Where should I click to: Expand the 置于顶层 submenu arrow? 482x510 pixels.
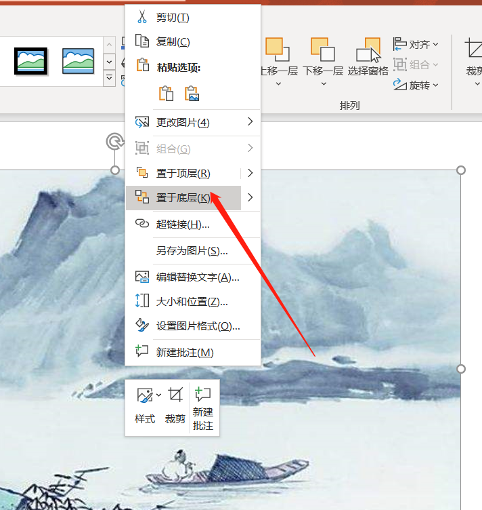[x=250, y=173]
